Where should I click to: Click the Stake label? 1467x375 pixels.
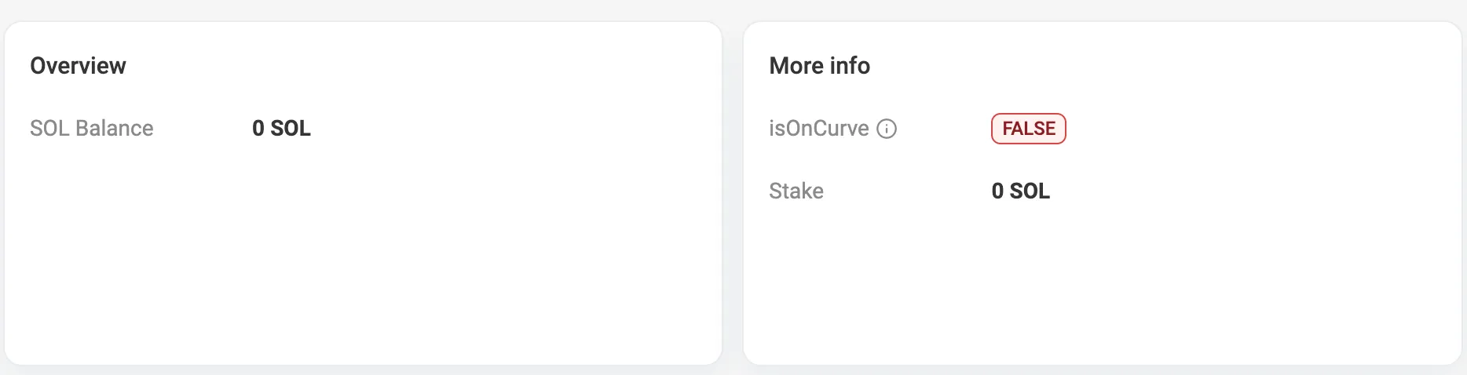796,191
